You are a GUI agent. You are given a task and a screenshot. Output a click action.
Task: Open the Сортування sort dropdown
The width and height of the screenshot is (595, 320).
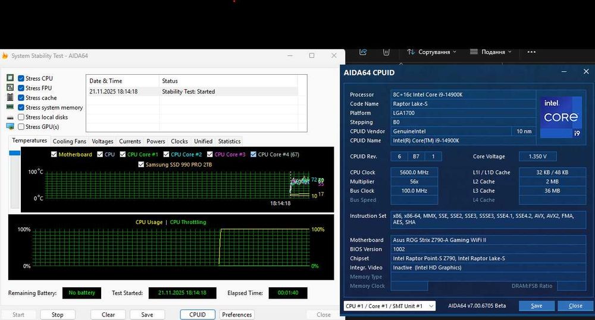pyautogui.click(x=431, y=52)
